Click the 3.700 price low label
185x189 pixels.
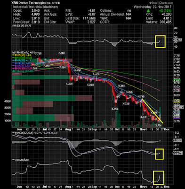[158, 125]
